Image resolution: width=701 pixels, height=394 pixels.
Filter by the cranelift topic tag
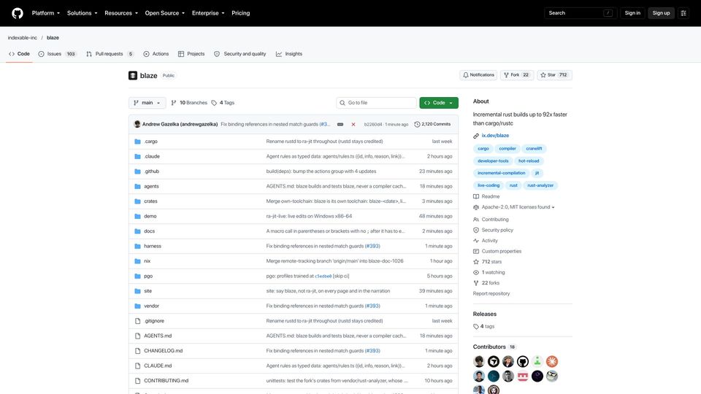534,149
